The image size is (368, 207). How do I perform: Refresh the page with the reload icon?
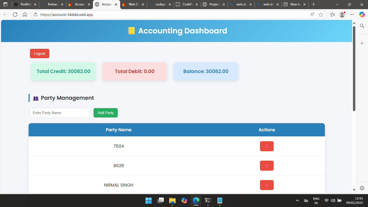pos(15,15)
